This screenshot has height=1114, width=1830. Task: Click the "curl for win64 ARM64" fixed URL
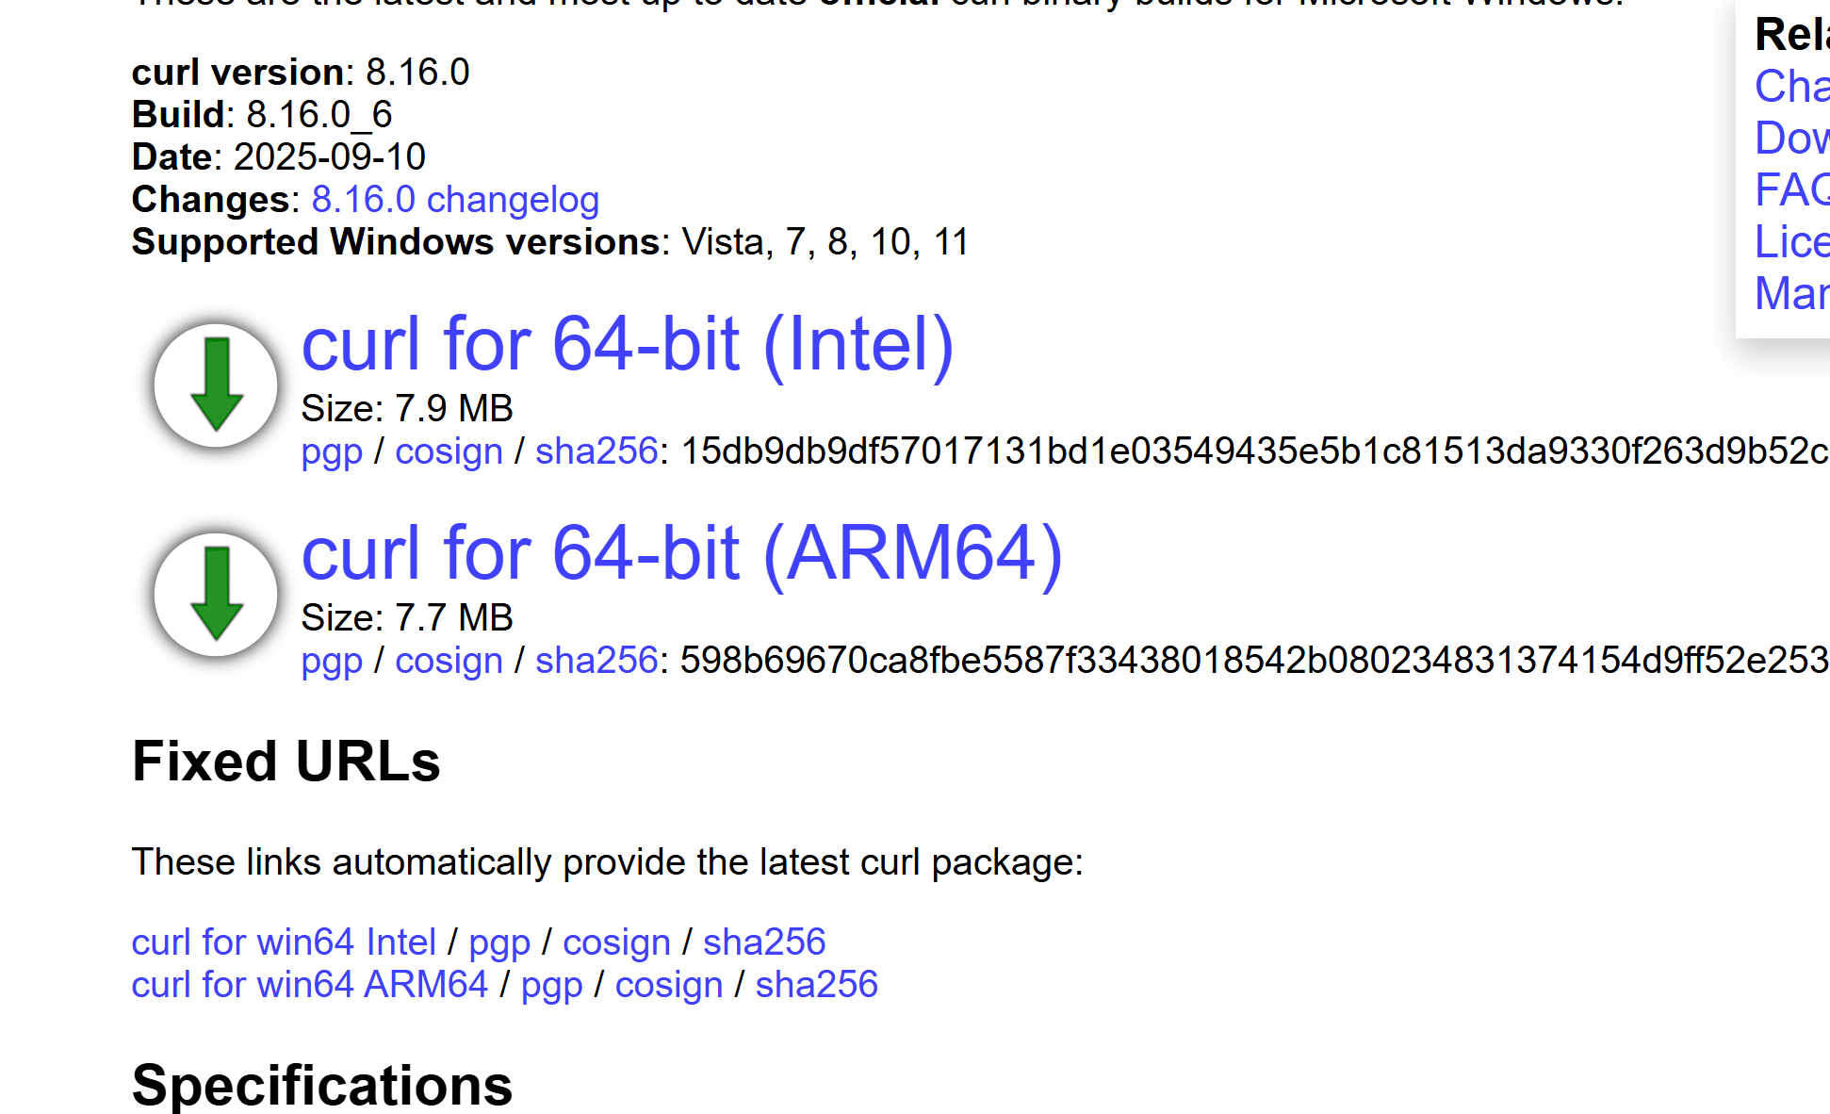[x=309, y=985]
